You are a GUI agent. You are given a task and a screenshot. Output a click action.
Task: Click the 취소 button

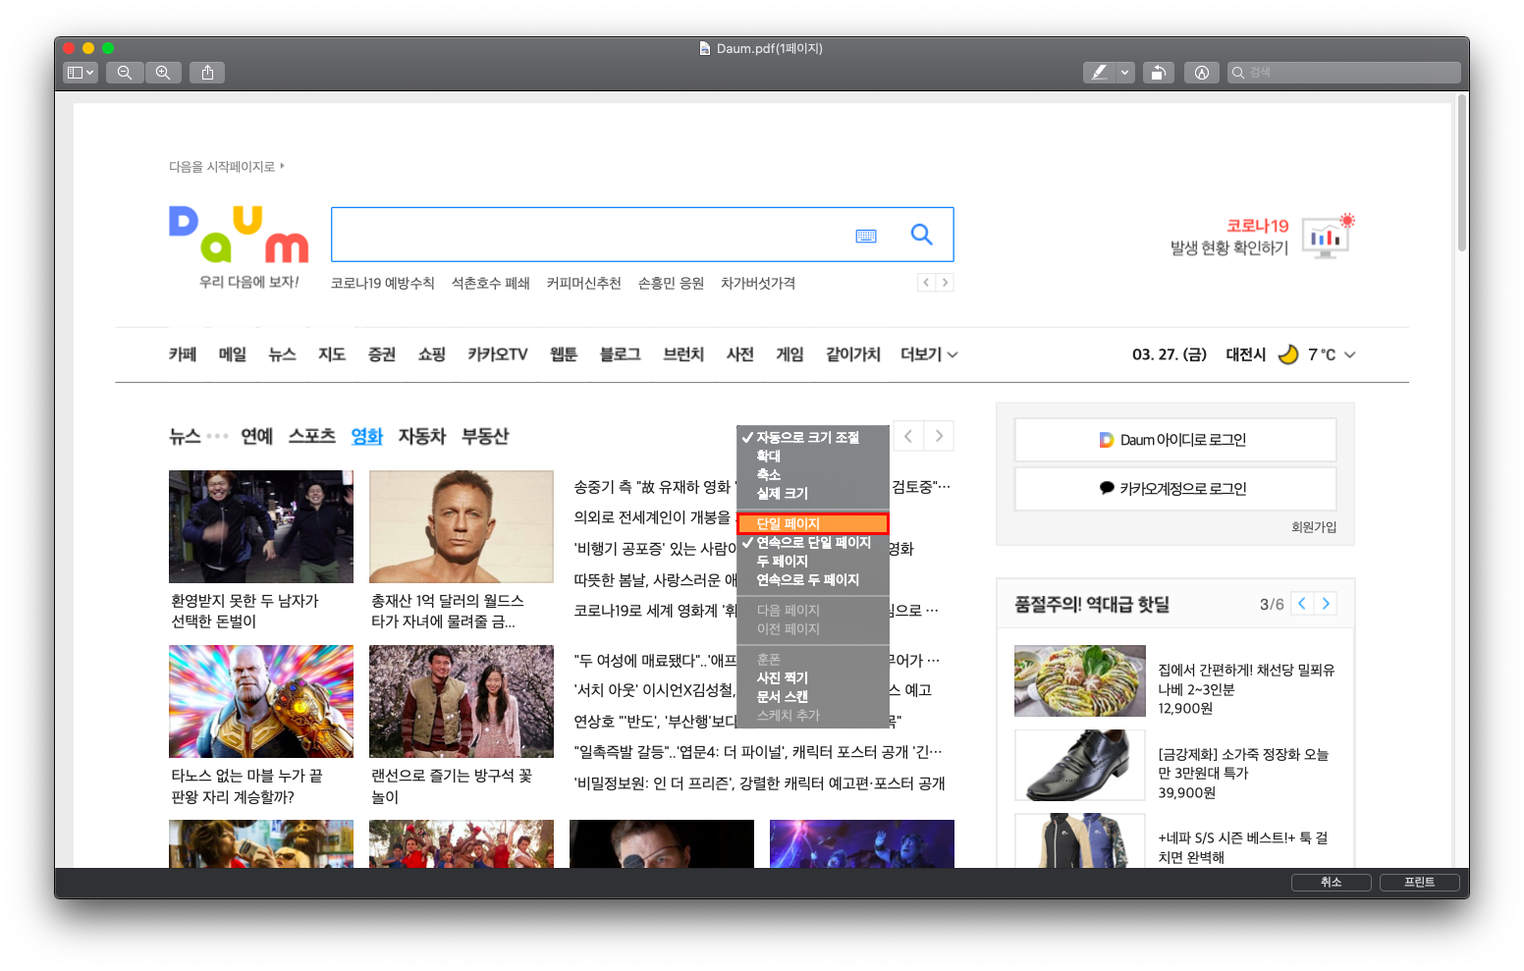click(x=1332, y=882)
